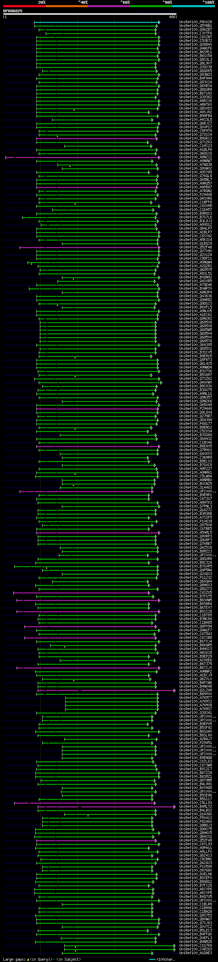This screenshot has height=962, width=218.
Task: Open hit UniRef100_Q5YBB1
Action: pos(196,26)
